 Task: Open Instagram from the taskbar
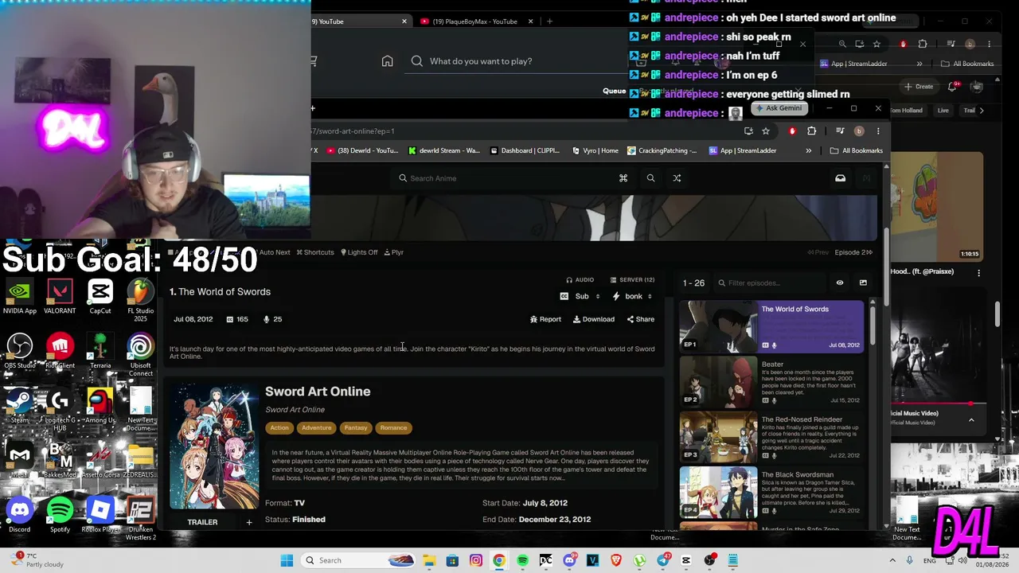pyautogui.click(x=476, y=560)
